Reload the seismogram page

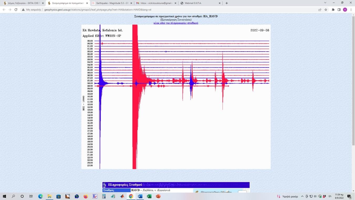coord(16,10)
